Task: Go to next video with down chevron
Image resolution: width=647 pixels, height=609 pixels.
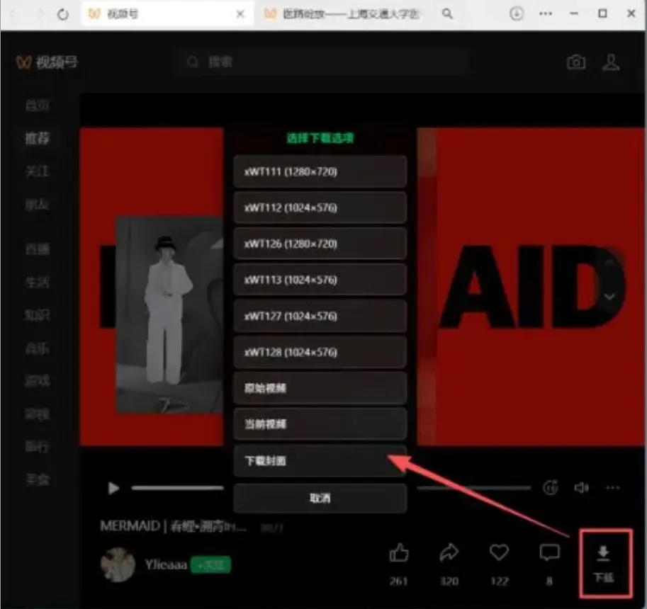Action: pos(609,296)
